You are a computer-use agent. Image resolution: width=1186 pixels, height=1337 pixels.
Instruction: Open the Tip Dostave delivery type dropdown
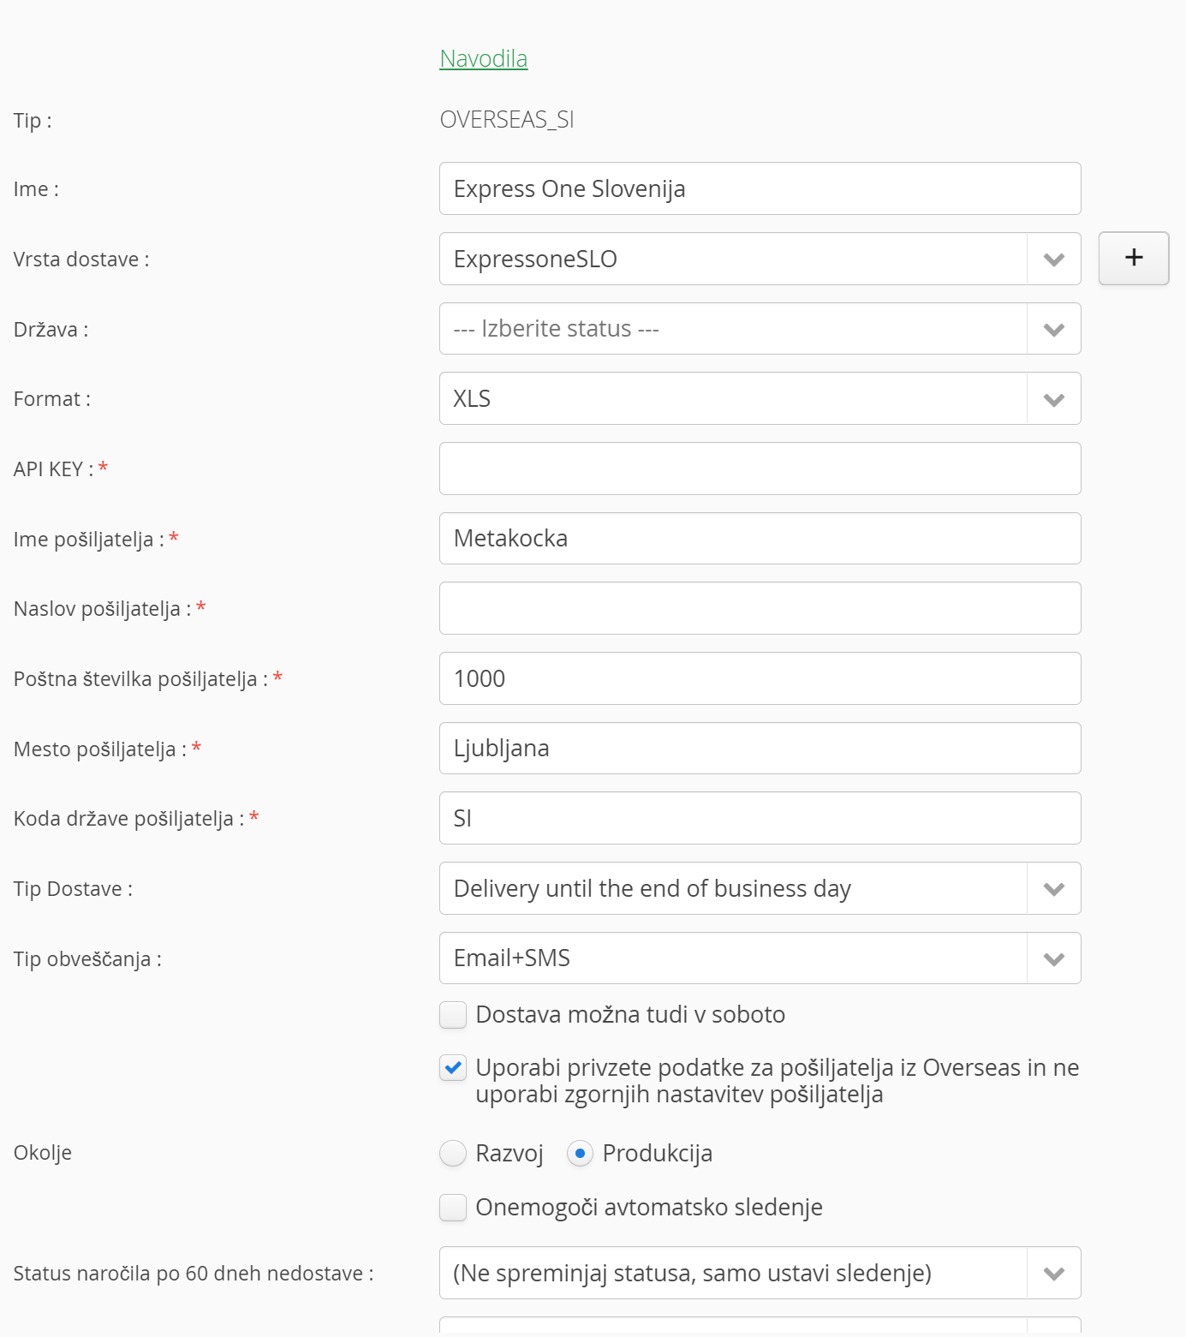tap(760, 888)
